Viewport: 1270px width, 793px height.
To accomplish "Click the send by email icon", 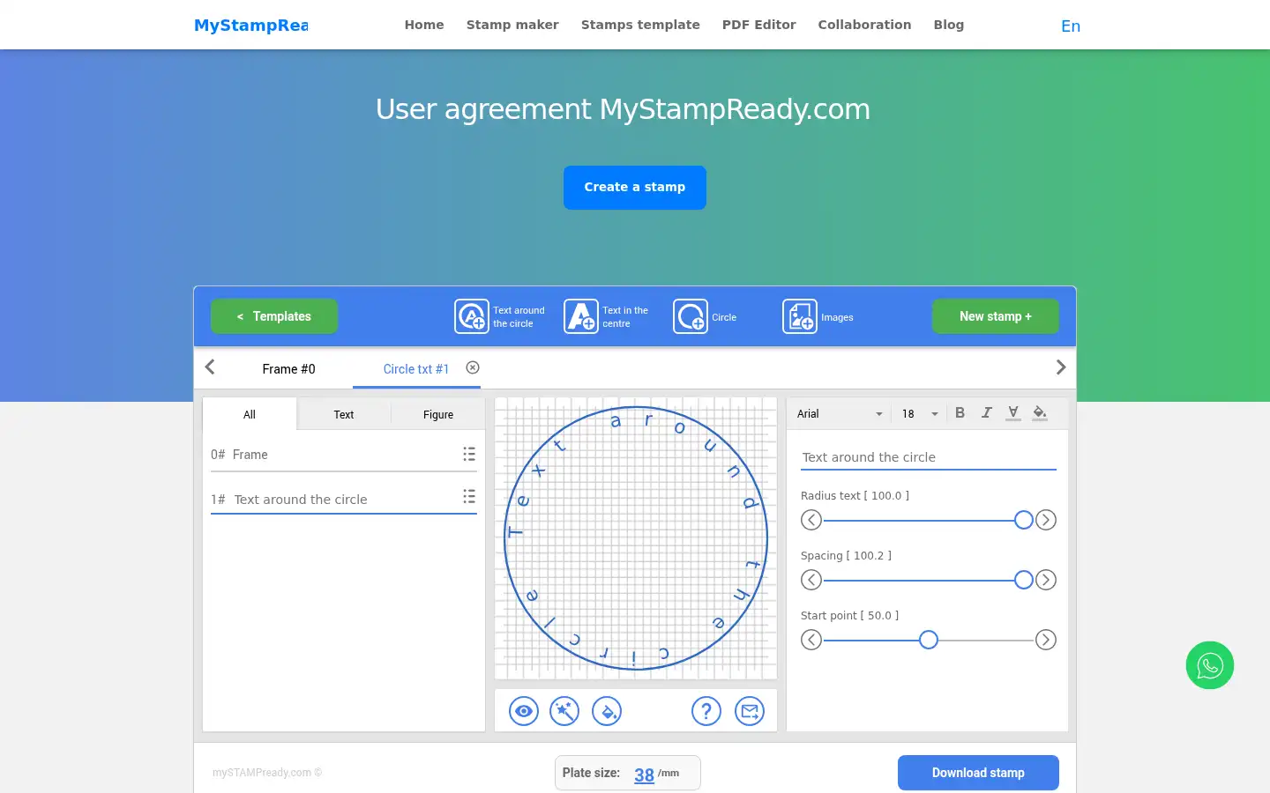I will pyautogui.click(x=750, y=711).
